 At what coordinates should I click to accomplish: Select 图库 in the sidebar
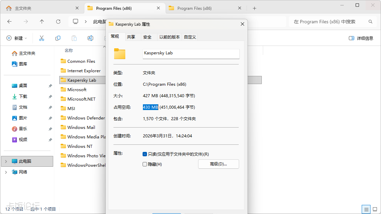tap(19, 64)
